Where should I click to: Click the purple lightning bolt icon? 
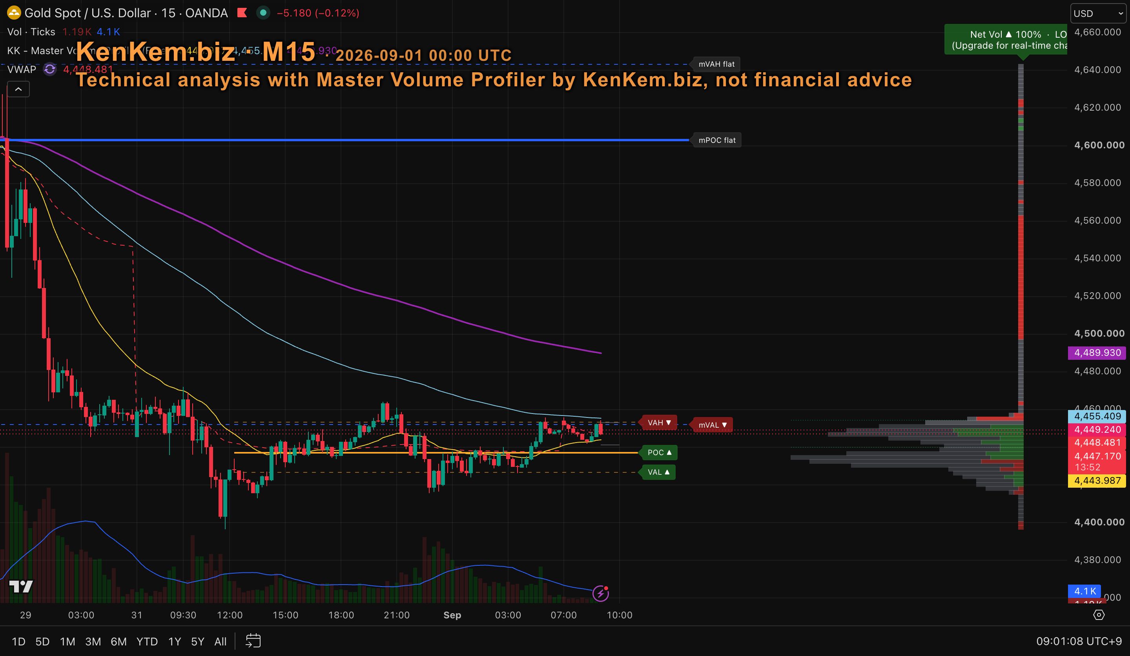[x=600, y=594]
